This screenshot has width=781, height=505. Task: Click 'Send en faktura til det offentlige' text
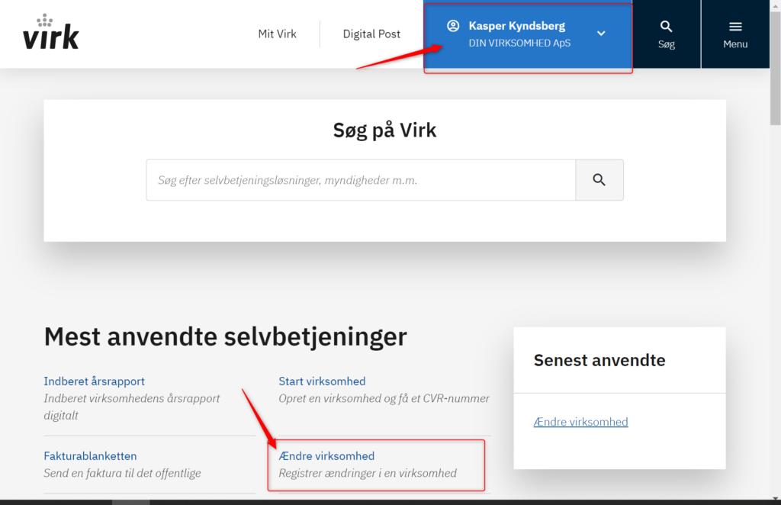(123, 473)
